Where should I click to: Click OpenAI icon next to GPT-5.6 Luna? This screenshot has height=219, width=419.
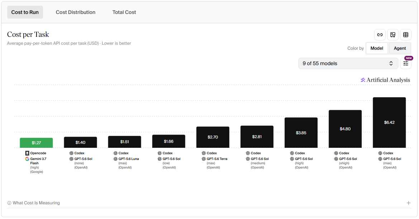pyautogui.click(x=115, y=159)
